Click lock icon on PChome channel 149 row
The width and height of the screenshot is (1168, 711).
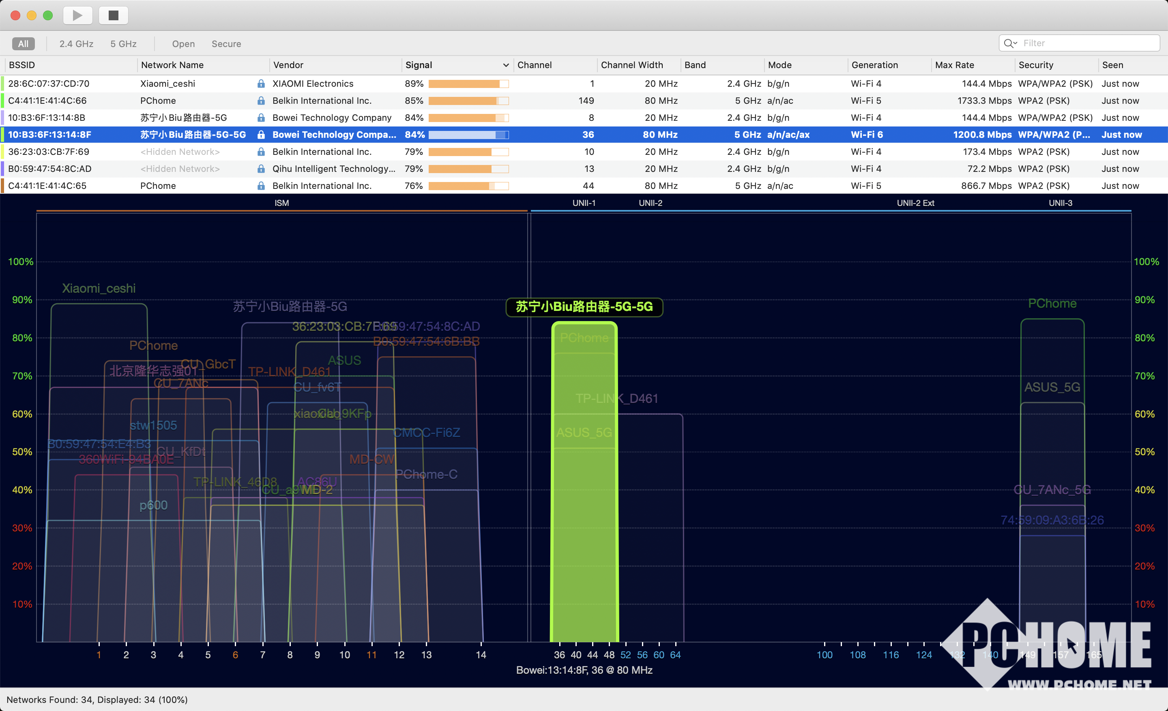(x=261, y=101)
